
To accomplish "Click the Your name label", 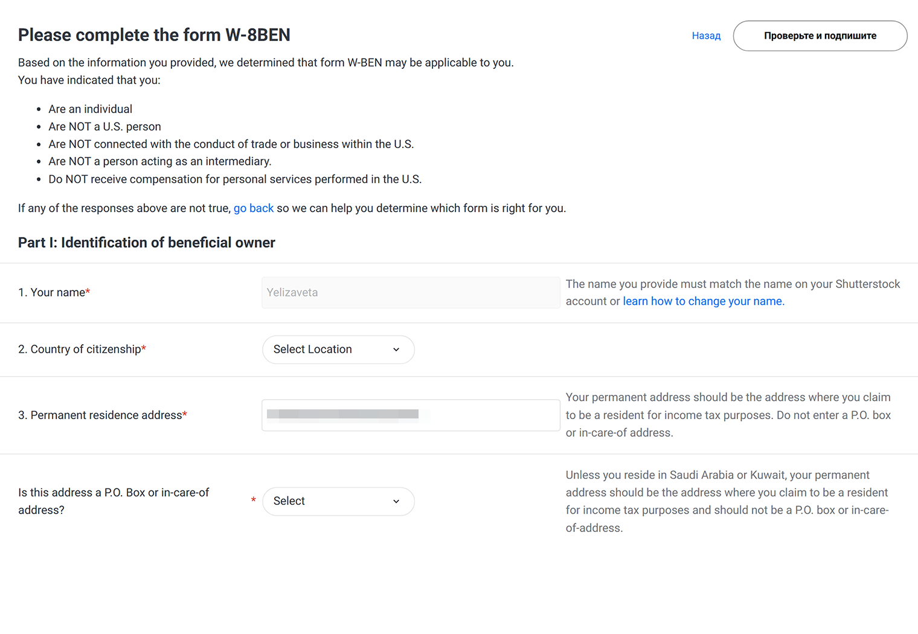I will click(x=54, y=293).
